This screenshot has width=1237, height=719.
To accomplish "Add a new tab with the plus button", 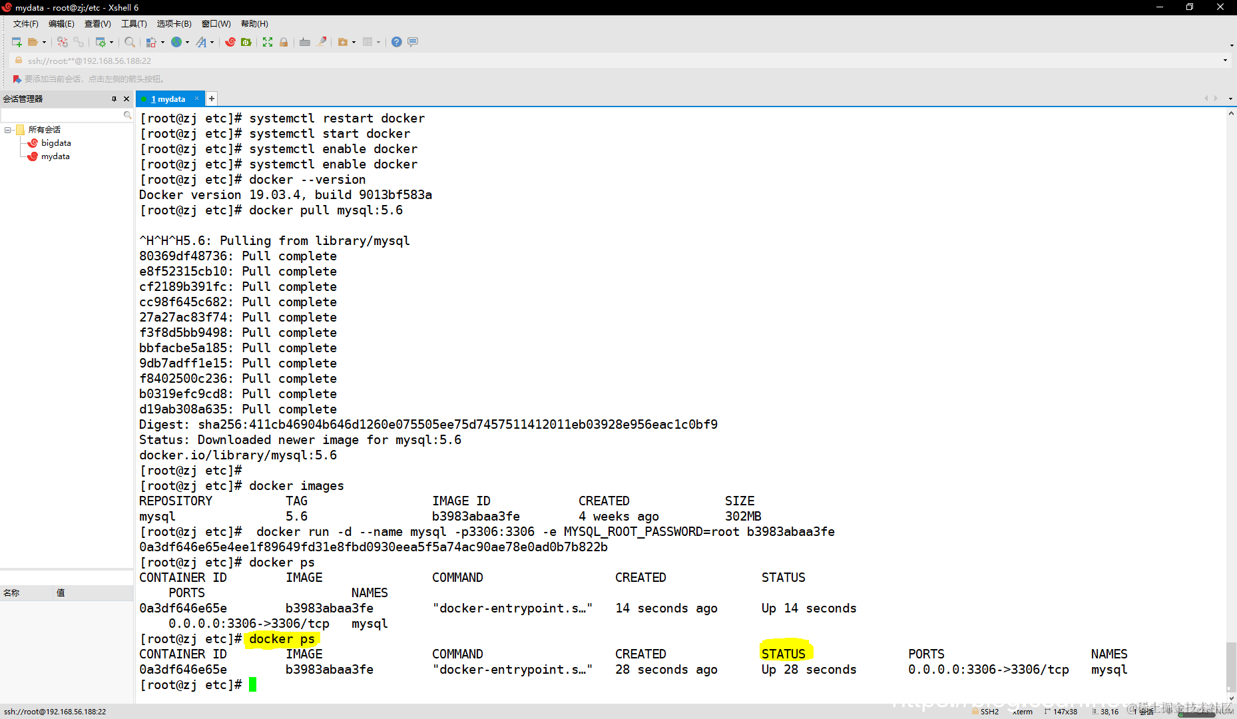I will 212,99.
